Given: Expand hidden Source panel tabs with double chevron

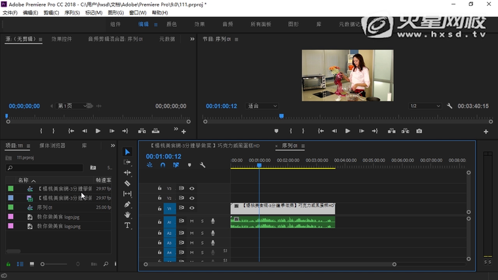Looking at the screenshot, I should 192,39.
